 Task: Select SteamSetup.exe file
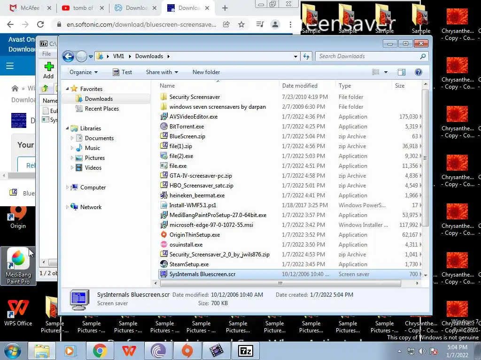click(x=189, y=264)
